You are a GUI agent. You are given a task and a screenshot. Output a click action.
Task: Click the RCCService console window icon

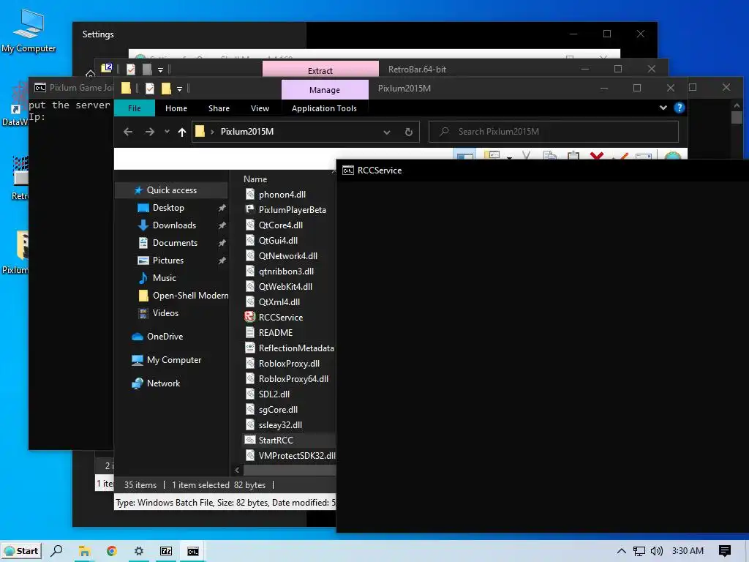347,171
